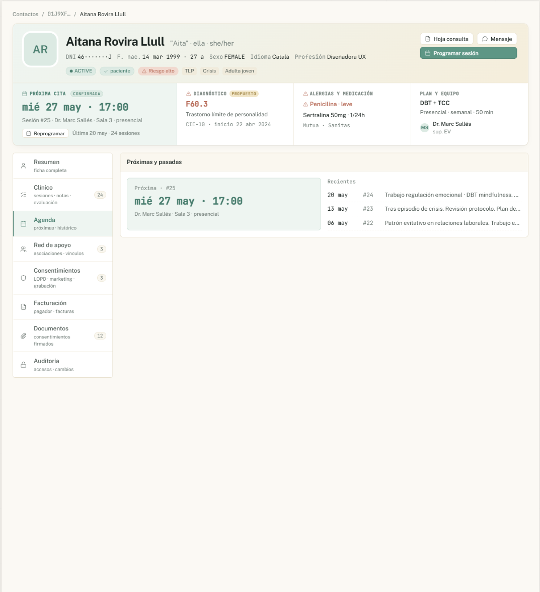Open the Auditoría section
This screenshot has height=592, width=540.
click(x=63, y=365)
